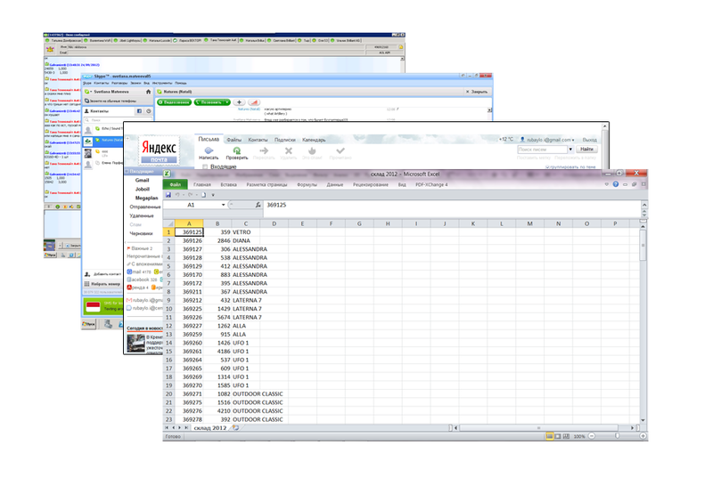The image size is (713, 486).
Task: Click the New document icon in Excel toolbar
Action: coord(204,195)
